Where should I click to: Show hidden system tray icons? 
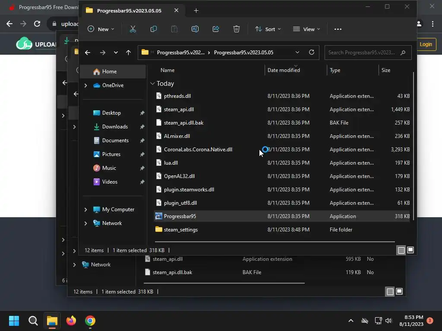tap(351, 321)
